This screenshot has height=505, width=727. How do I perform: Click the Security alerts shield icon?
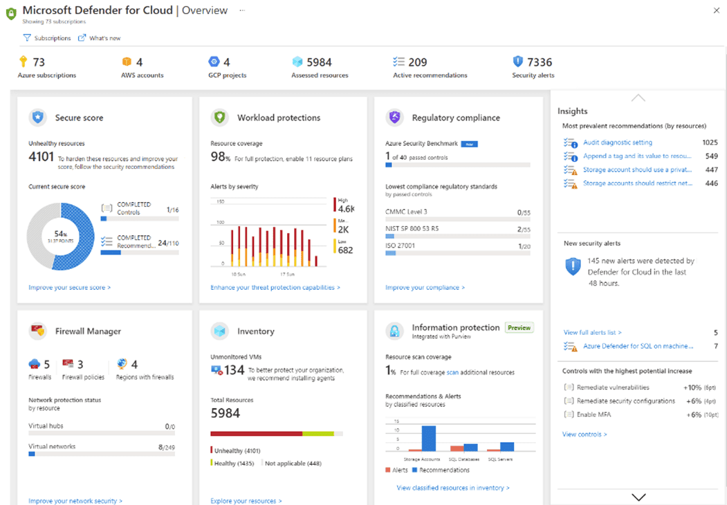coord(518,61)
